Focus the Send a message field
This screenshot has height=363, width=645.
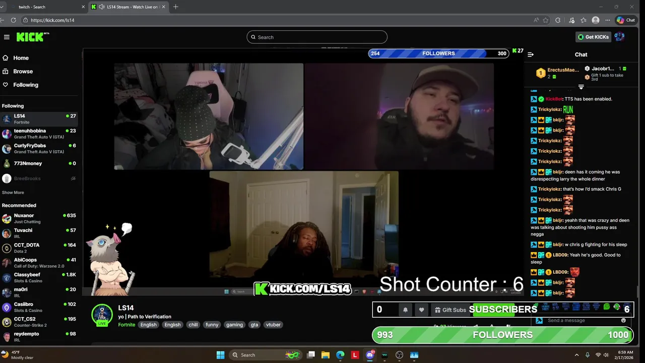[x=582, y=321]
